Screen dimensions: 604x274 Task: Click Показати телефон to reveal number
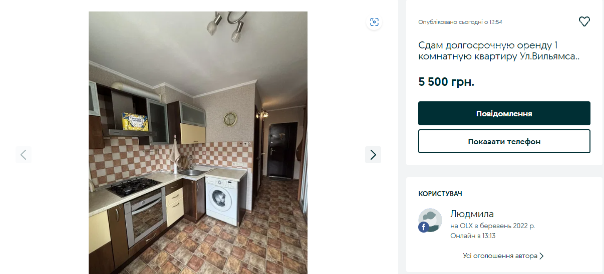(504, 141)
